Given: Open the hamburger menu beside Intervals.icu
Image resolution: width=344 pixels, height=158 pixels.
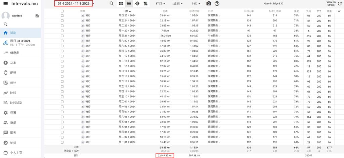Looking at the screenshot, I should click(5, 4).
